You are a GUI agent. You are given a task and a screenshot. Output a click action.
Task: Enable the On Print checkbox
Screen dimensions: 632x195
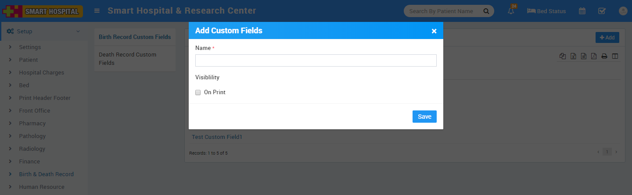click(198, 92)
